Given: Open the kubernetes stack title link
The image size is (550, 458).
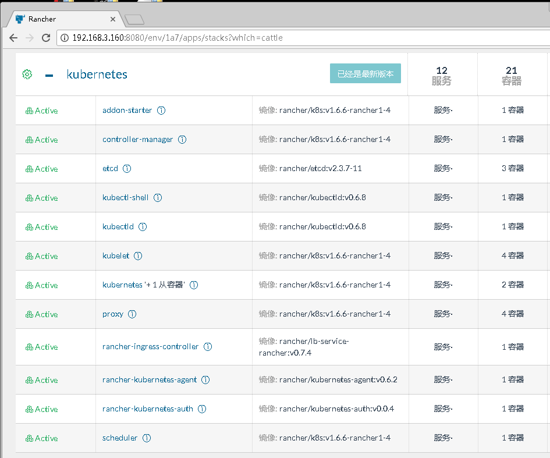Looking at the screenshot, I should click(97, 74).
